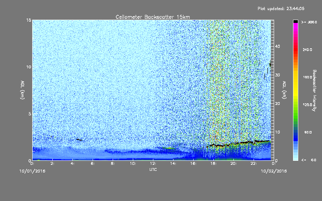Click the '>= 300.0' colorbar label

pos(309,22)
